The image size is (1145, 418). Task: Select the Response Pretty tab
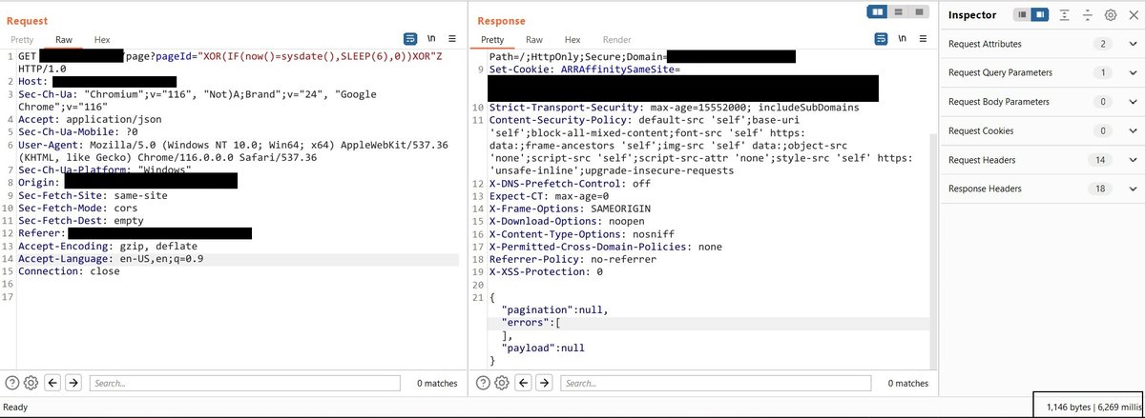pos(492,40)
